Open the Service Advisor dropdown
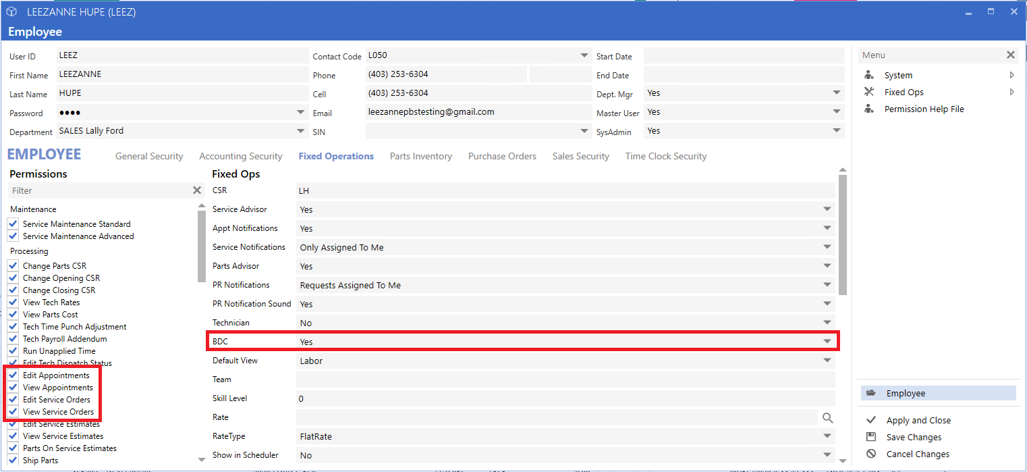The image size is (1027, 472). [x=827, y=209]
